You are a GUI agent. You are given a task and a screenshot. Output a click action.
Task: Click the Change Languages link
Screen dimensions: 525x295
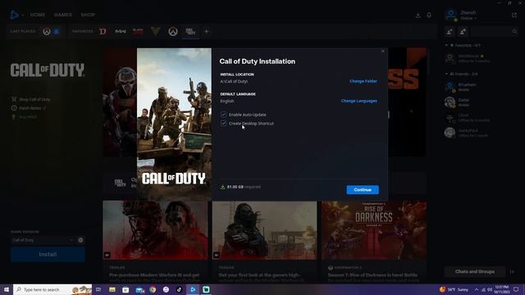point(359,101)
